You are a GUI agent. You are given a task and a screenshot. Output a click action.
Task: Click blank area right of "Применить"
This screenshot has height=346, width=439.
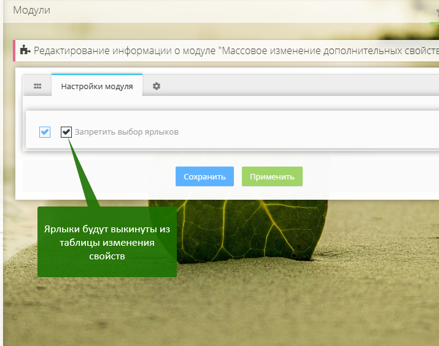368,177
